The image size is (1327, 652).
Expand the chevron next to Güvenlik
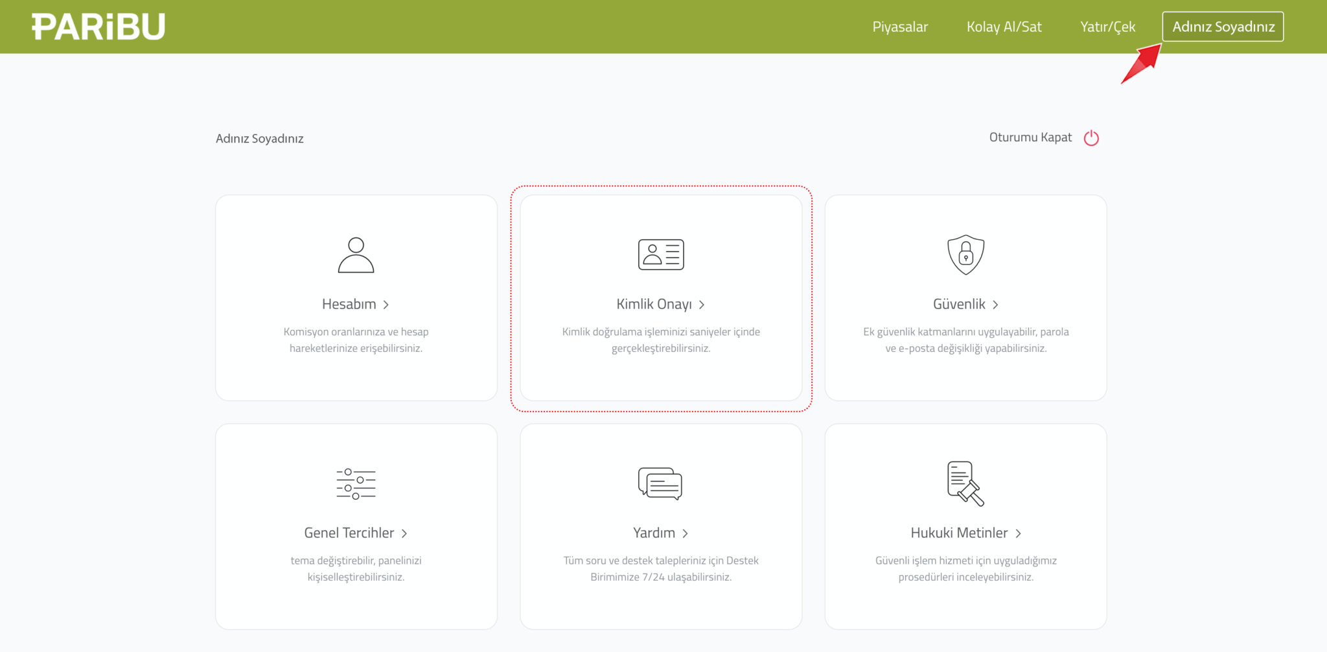tap(996, 305)
